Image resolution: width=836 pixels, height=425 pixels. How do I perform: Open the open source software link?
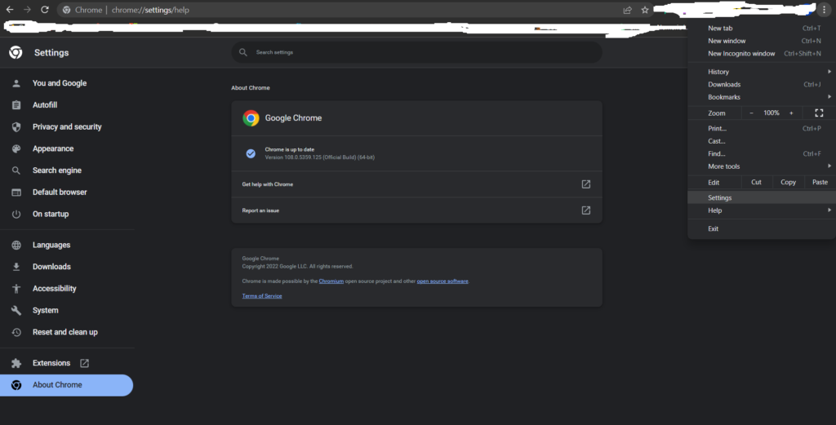[442, 281]
